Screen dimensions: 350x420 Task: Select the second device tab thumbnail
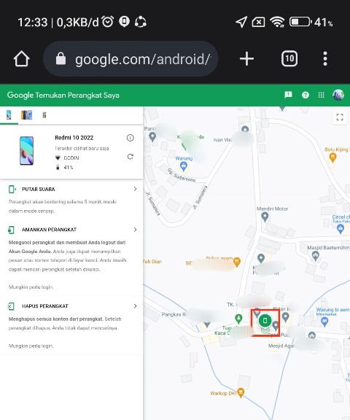point(26,115)
